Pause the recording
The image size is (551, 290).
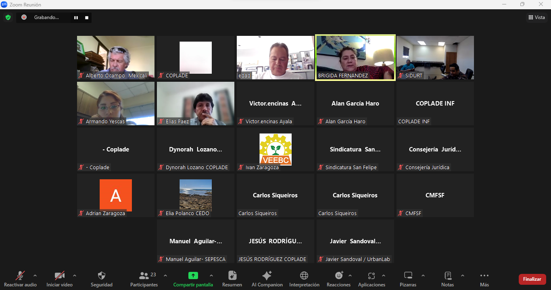75,18
